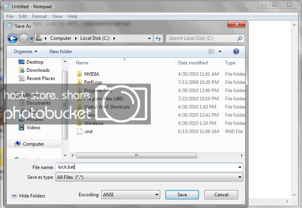Click Computer in the address path
The image size is (302, 208).
coord(61,38)
